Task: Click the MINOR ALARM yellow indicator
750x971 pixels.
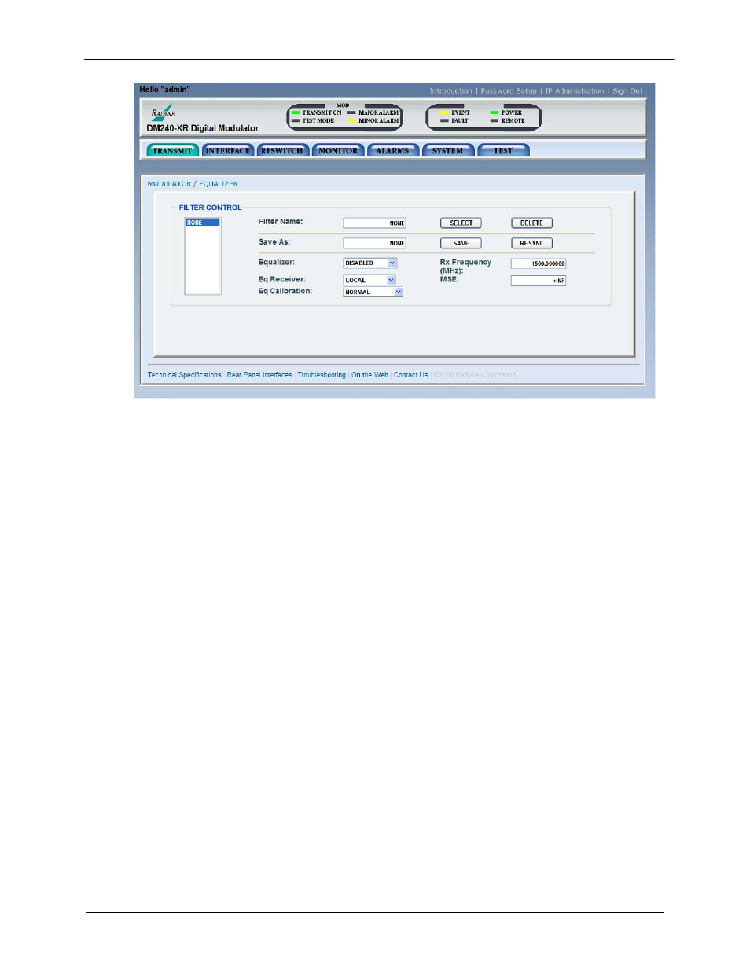Action: (x=352, y=121)
